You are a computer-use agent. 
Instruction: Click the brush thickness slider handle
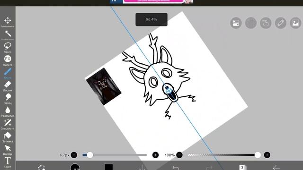point(89,155)
